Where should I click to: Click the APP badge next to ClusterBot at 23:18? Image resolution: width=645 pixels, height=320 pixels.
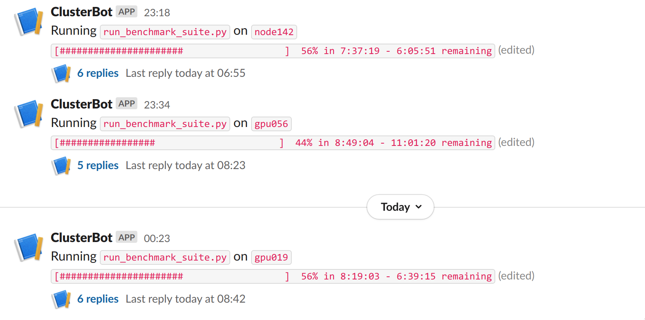coord(127,11)
